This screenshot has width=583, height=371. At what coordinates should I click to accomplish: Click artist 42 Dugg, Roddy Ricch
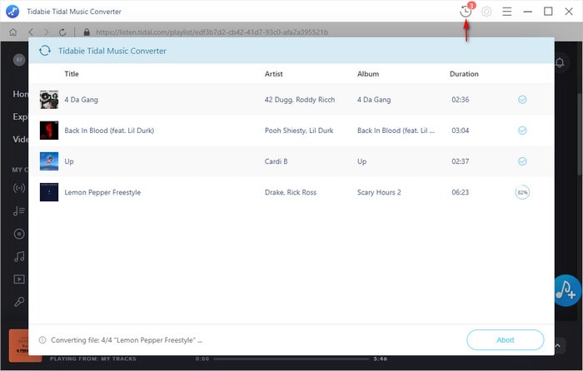pyautogui.click(x=300, y=100)
